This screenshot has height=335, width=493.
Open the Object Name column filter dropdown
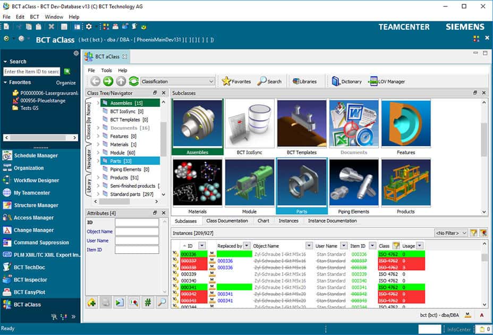pos(309,246)
